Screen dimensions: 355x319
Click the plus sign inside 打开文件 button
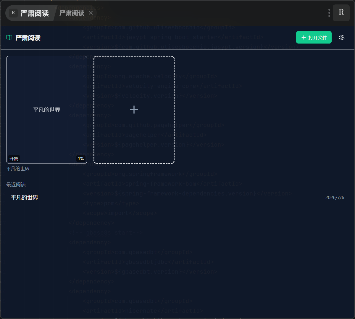tap(304, 38)
